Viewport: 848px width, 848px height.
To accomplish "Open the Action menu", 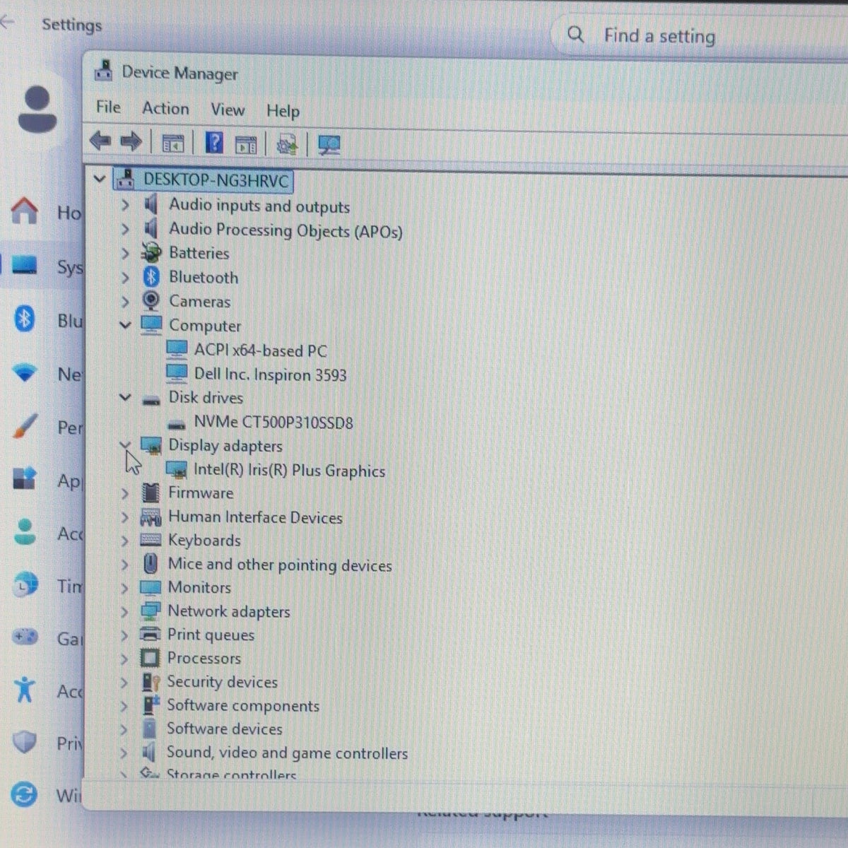I will pos(165,108).
